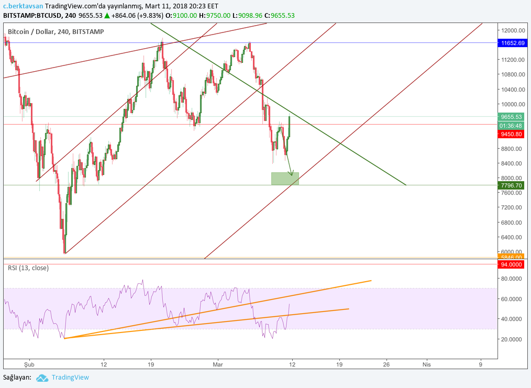This screenshot has height=388, width=531.
Task: Click the +864.06 (+9.83%) change text
Action: (x=138, y=16)
